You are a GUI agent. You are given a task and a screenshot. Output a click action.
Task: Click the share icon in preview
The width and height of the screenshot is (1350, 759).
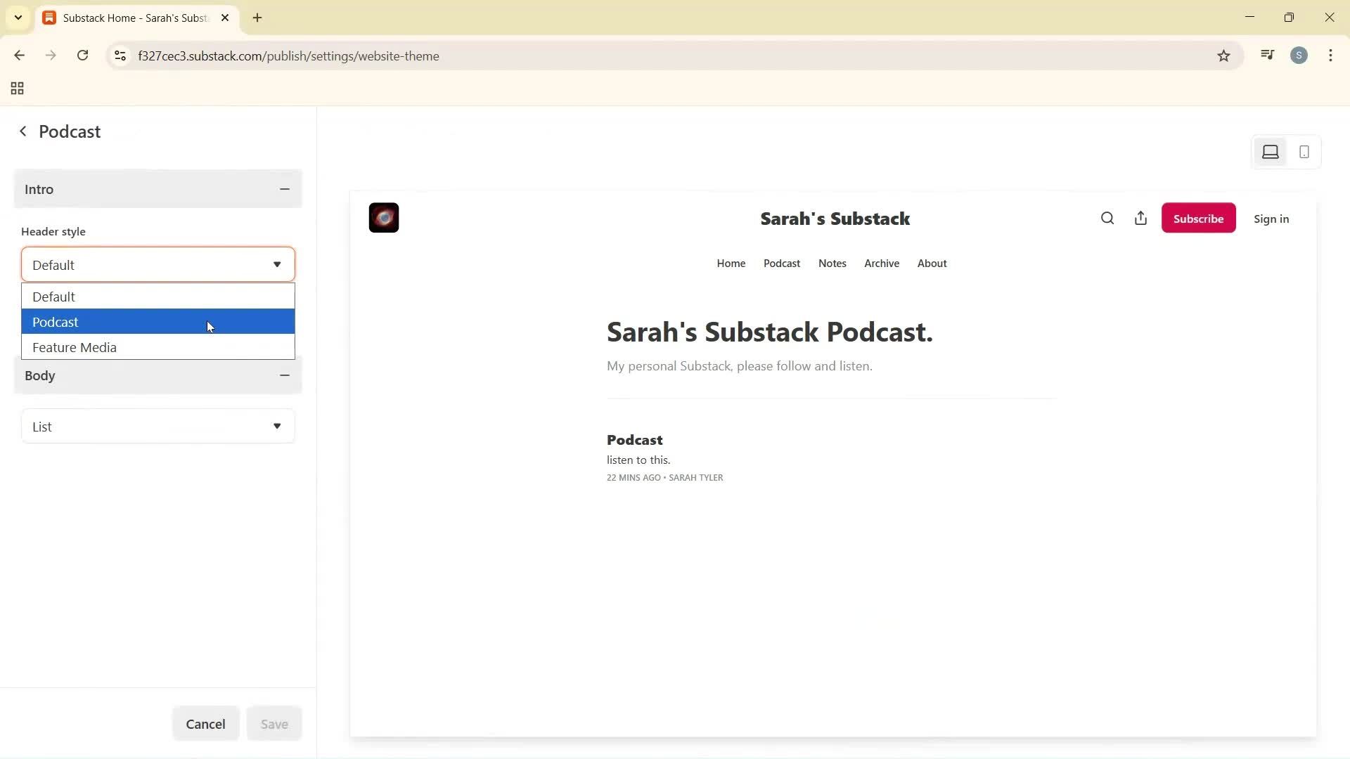click(1140, 219)
